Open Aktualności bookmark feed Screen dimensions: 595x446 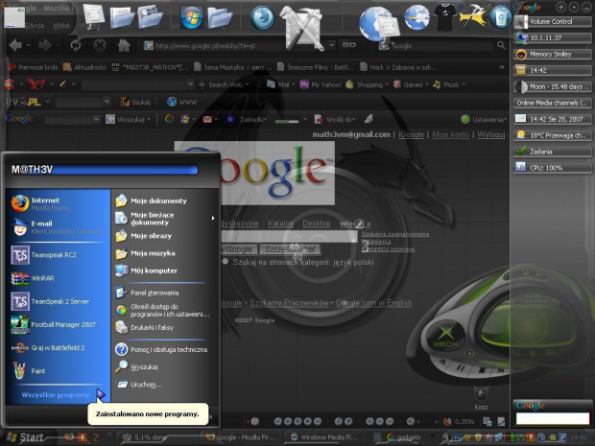point(84,67)
